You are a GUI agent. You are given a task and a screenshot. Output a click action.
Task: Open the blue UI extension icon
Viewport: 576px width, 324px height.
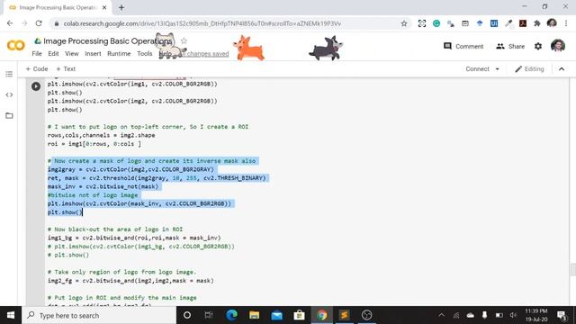tap(494, 23)
